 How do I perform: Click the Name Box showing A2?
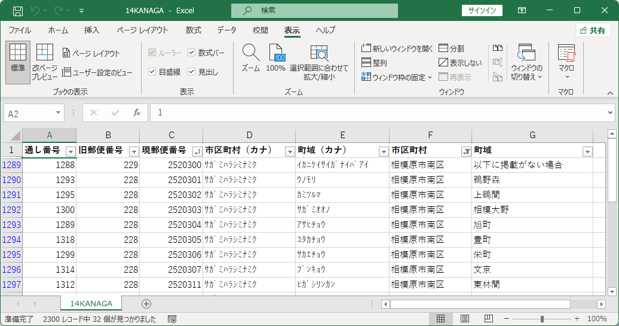(30, 114)
